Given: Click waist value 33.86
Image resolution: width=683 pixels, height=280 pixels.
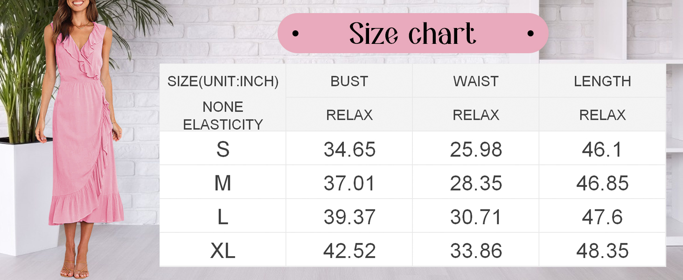Looking at the screenshot, I should coord(476,251).
